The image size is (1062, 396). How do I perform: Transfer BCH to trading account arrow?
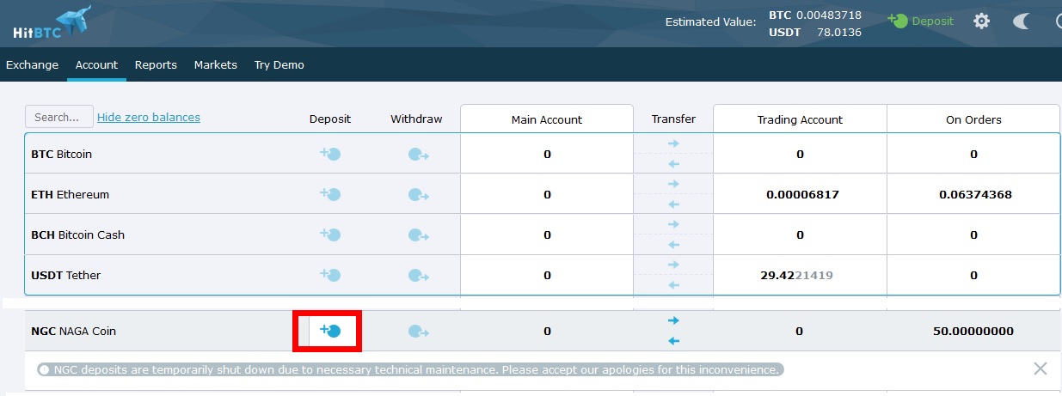[x=673, y=224]
